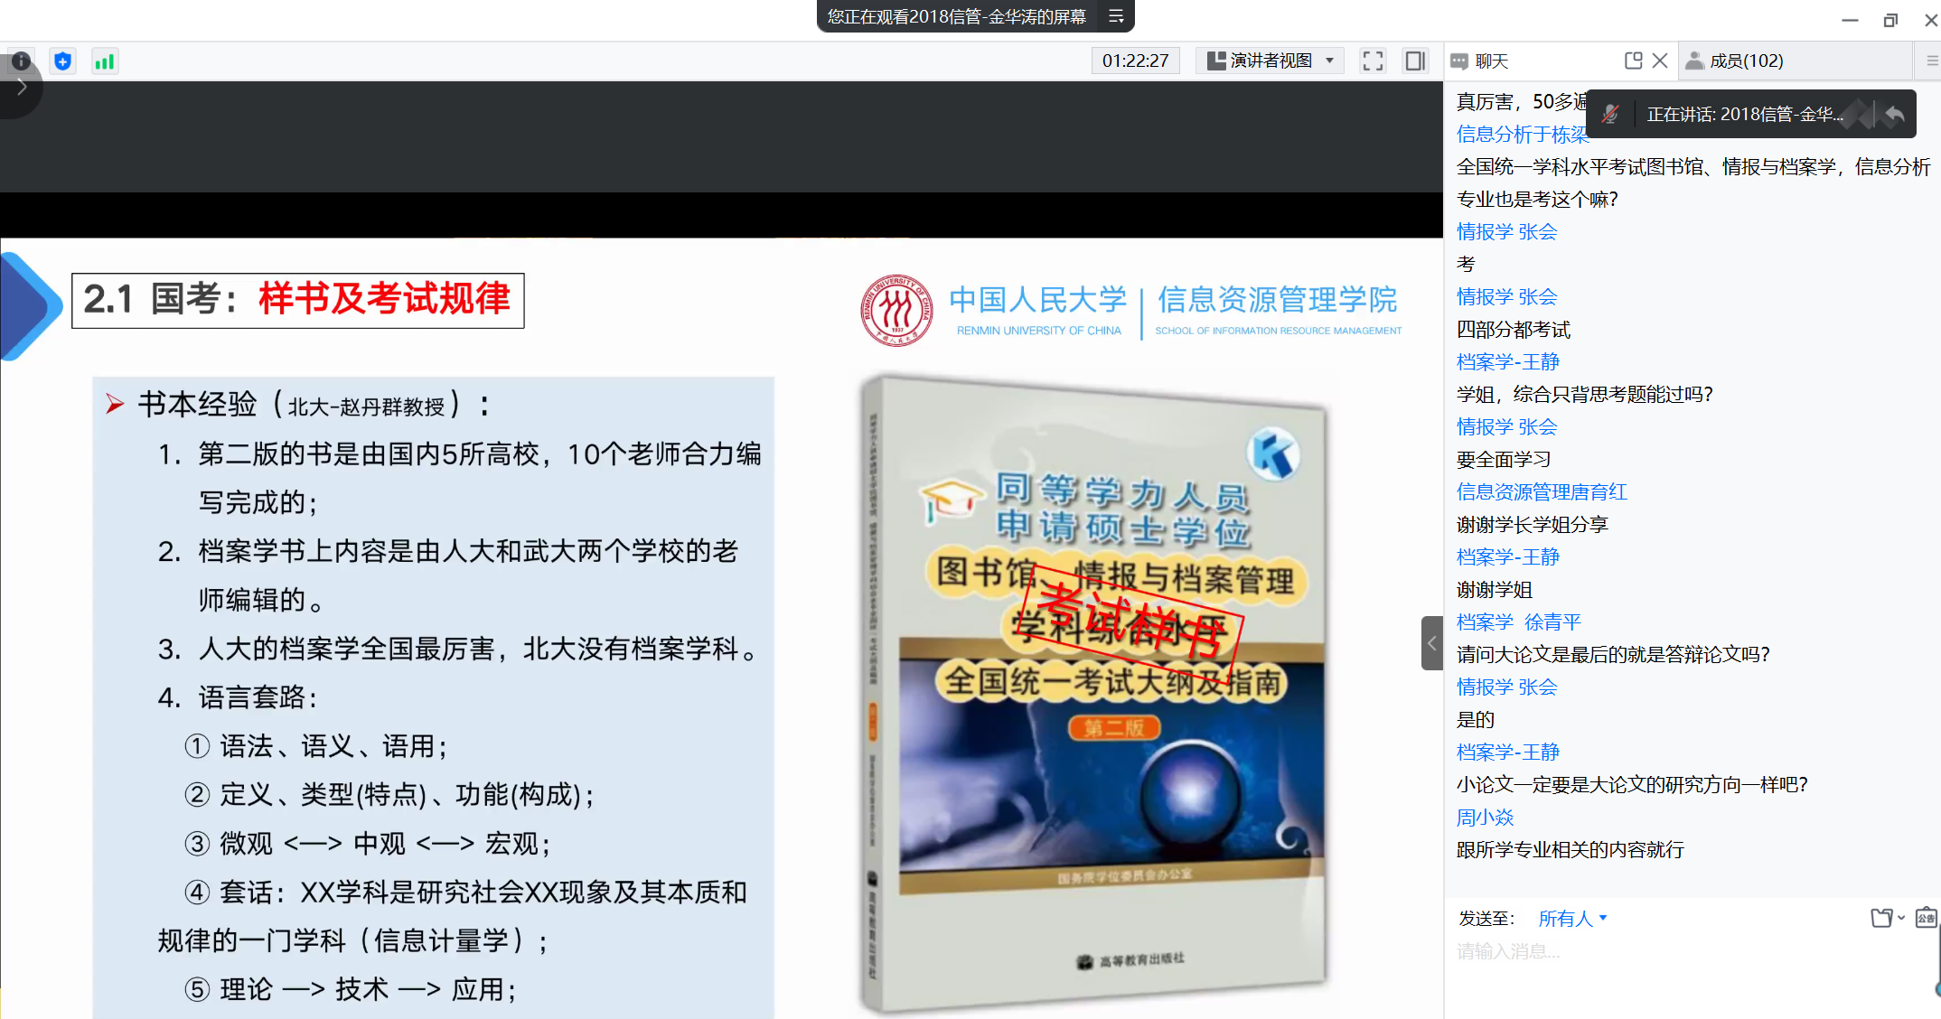Select the message 跟所学专业相关的内容就行
Screen dimensions: 1941x1019
pos(1571,850)
